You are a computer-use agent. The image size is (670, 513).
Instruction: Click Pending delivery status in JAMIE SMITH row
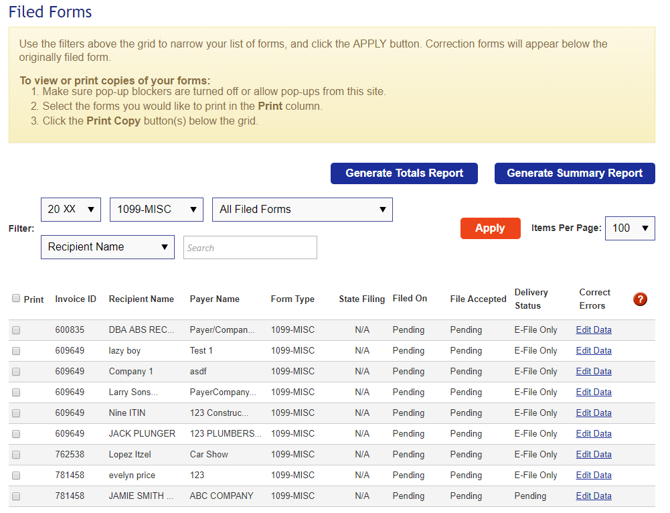(x=530, y=496)
